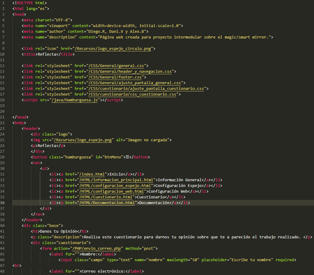
Task: Click the opening body tag on line 22
Action: (x=19, y=123)
